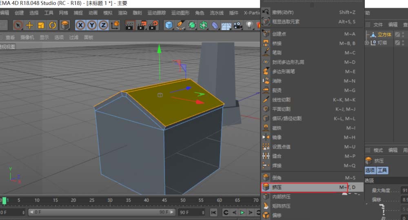Screen dimensions: 408x220
Task: Click the timeline preview range slider
Action: pyautogui.click(x=101, y=212)
